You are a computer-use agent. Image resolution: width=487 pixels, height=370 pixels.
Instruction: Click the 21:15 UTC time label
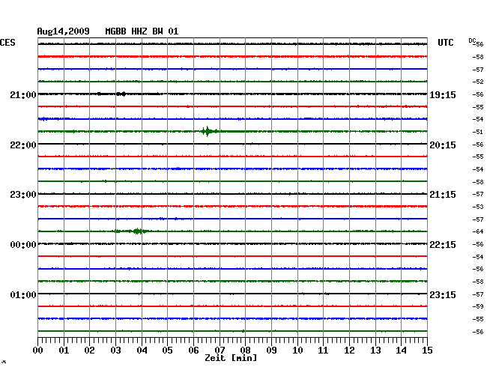tap(443, 195)
